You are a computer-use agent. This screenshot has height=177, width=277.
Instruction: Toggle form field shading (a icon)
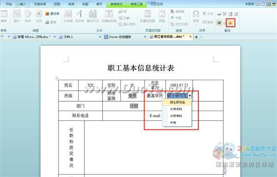tap(219, 23)
